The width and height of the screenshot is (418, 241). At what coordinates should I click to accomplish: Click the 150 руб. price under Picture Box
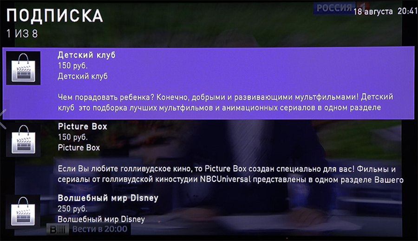[x=72, y=137]
